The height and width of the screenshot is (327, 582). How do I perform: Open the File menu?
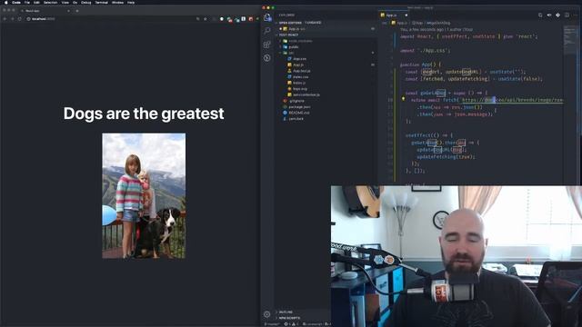(x=27, y=2)
